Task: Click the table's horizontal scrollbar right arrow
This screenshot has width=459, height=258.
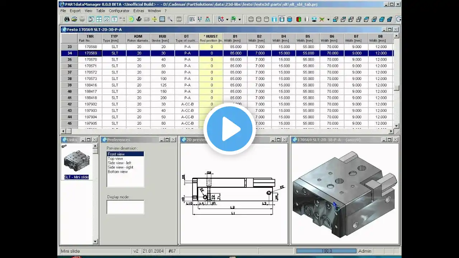Action: tap(391, 131)
